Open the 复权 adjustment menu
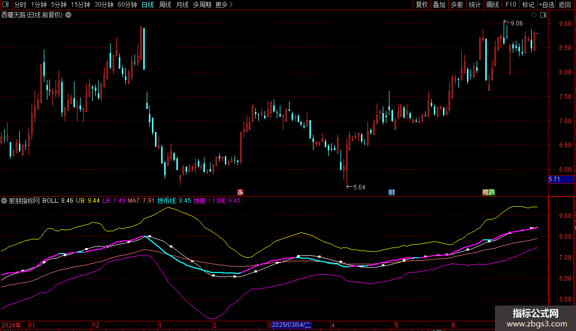This screenshot has width=576, height=331. (422, 5)
